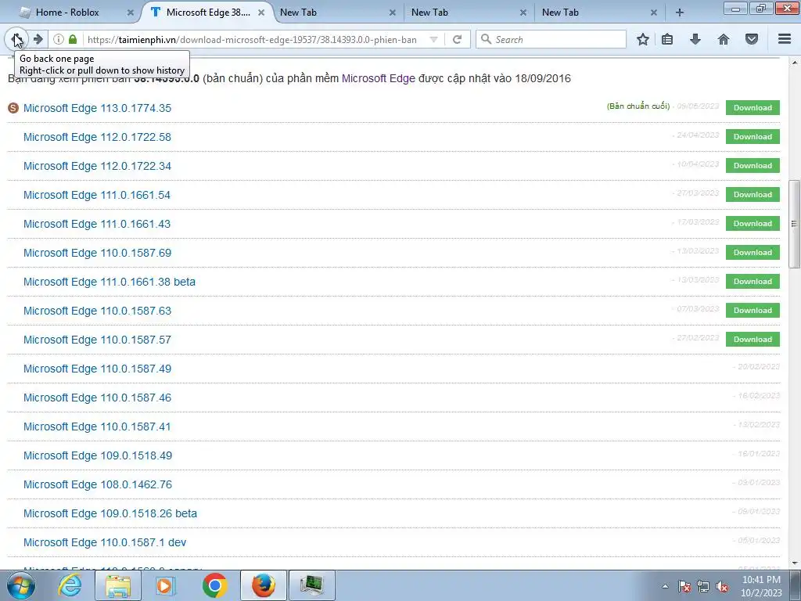Open Microsoft Edge 108.0.1462.76 link
The width and height of the screenshot is (801, 601).
coord(98,484)
